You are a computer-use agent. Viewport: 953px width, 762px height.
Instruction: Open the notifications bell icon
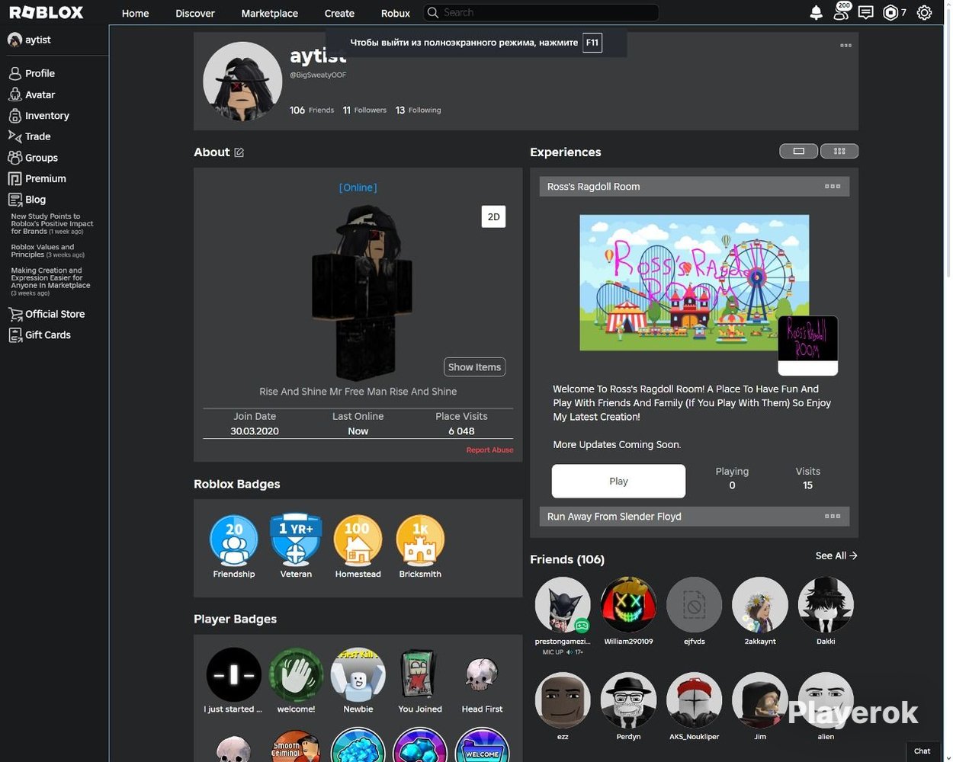coord(816,13)
